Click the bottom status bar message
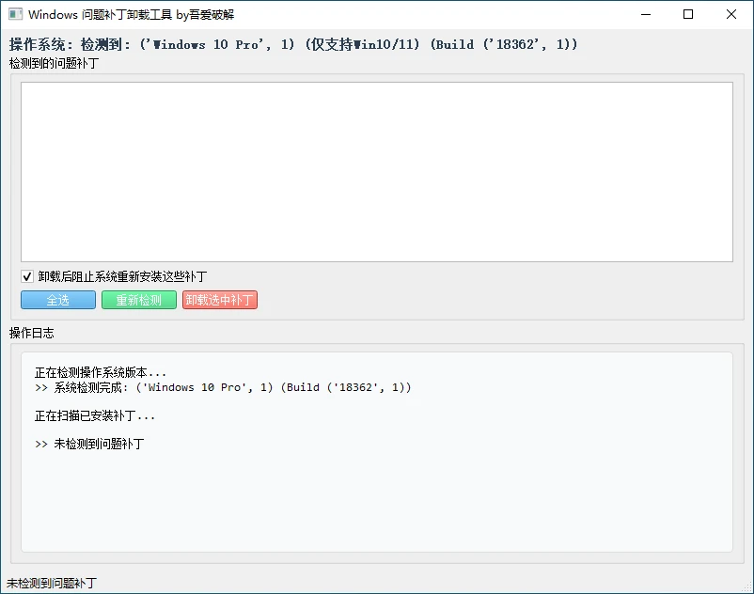 [x=52, y=584]
